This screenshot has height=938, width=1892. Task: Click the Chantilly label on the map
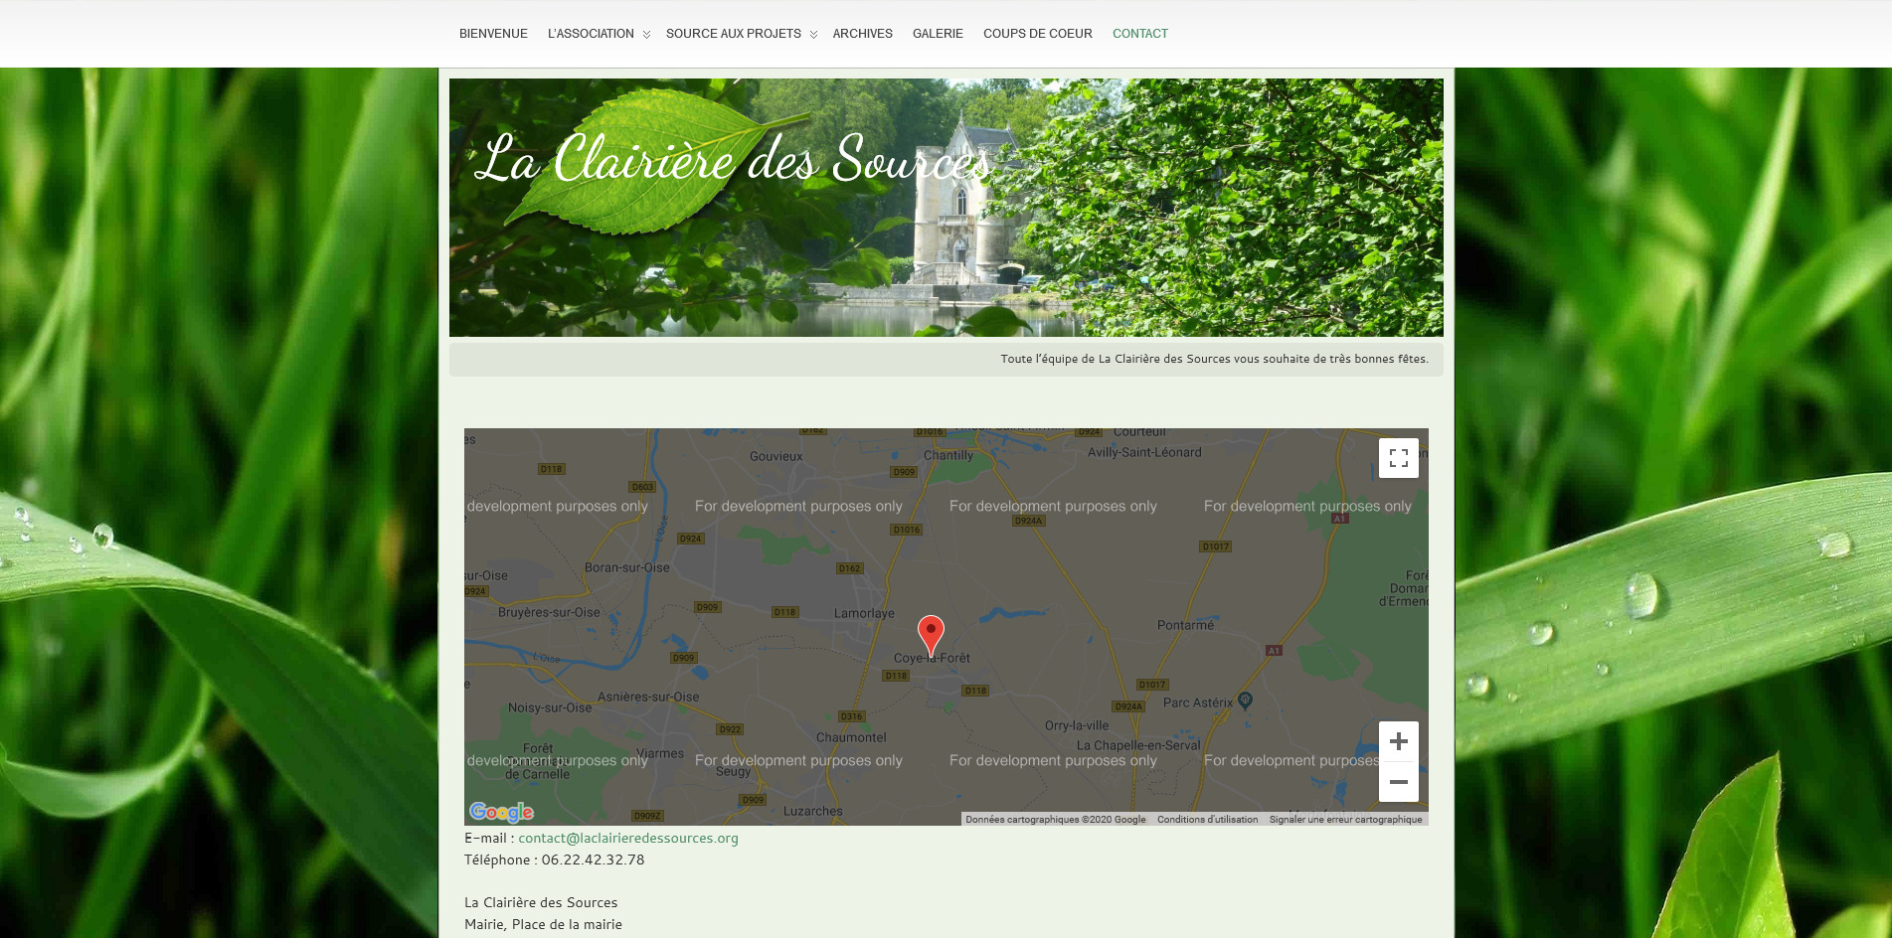[x=947, y=455]
